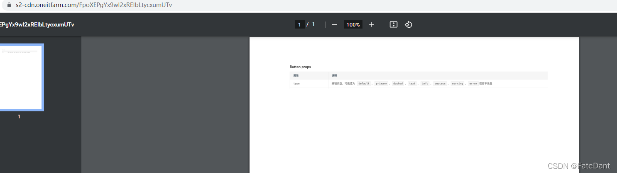
Task: Click the 'Button props' heading
Action: 300,67
